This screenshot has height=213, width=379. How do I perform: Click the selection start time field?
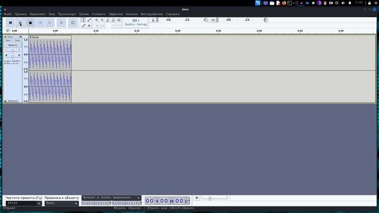(x=96, y=203)
